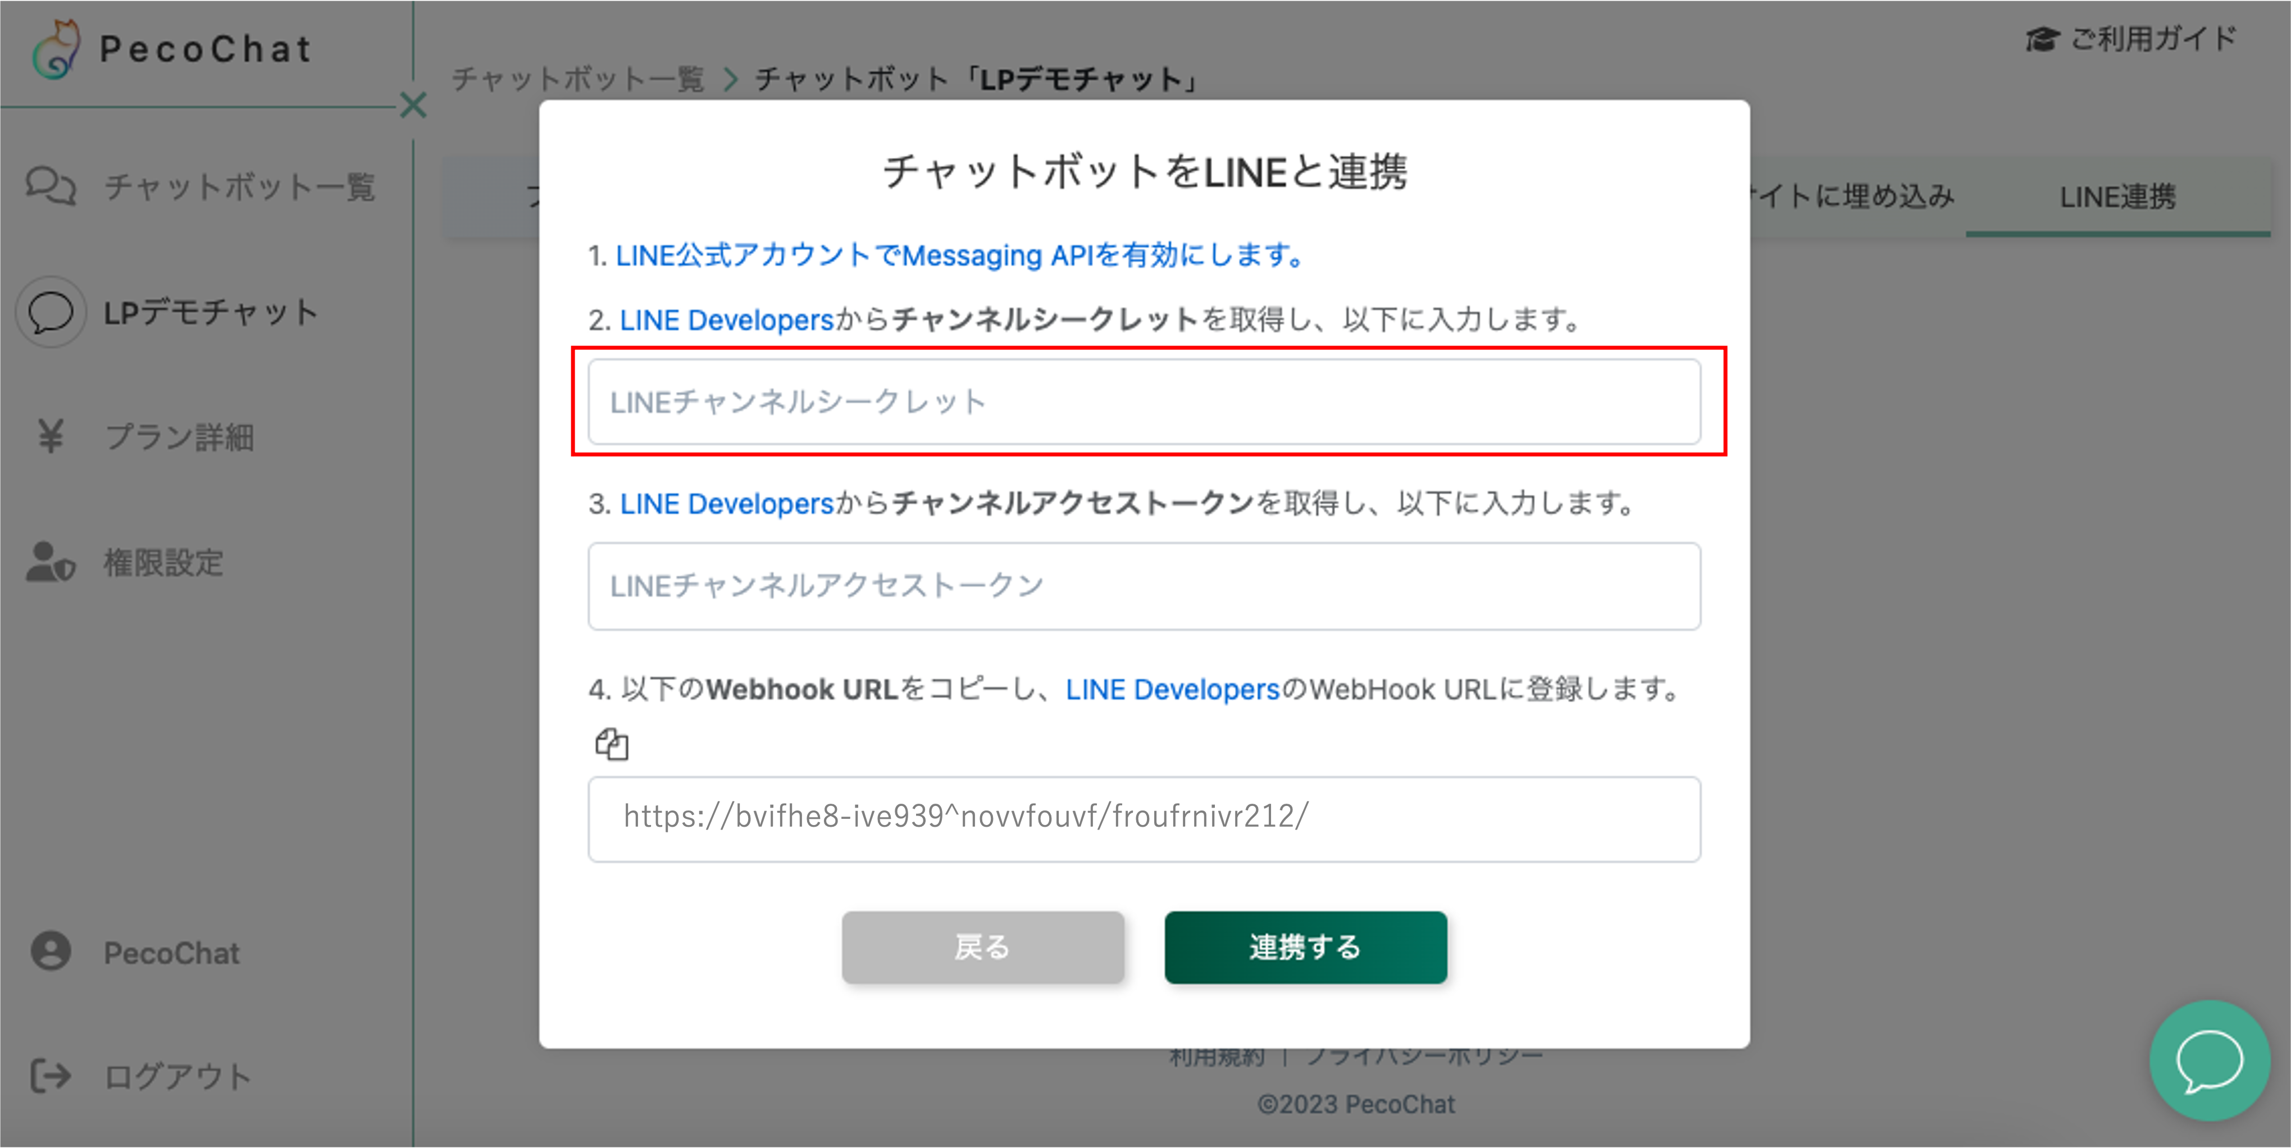Viewport: 2291px width, 1148px height.
Task: Click the ログアウト logout arrow icon
Action: click(x=50, y=1076)
